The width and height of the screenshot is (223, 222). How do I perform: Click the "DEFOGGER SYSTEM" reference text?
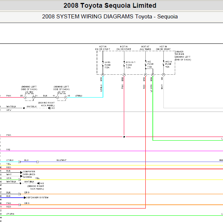tap(37, 198)
